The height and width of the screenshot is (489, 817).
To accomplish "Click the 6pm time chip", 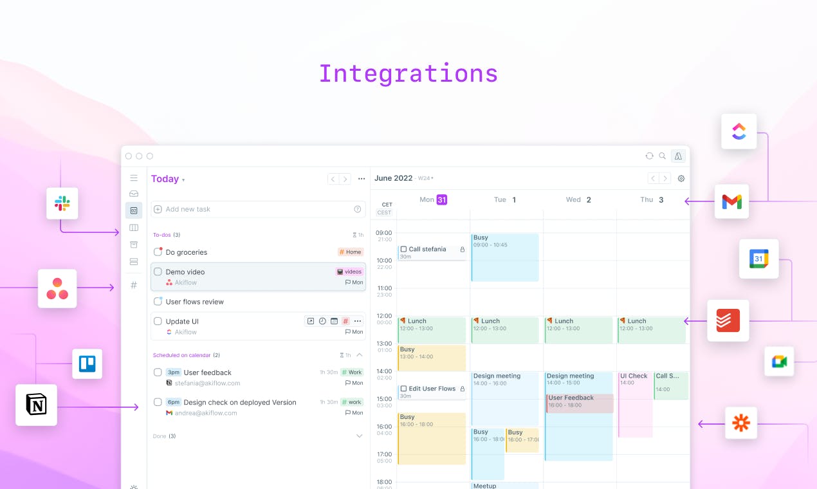I will 173,401.
